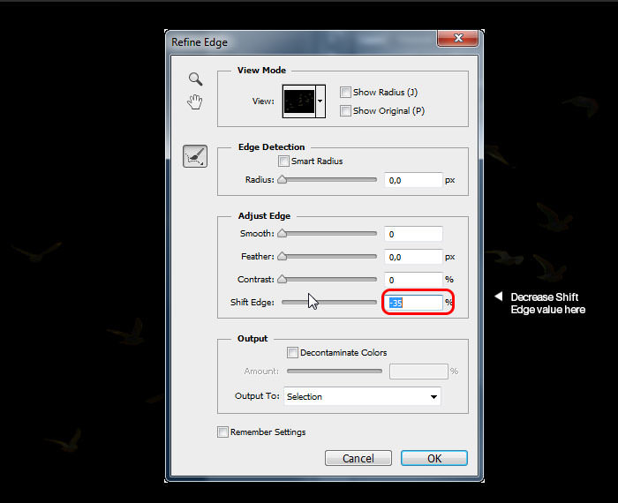Viewport: 618px width, 503px height.
Task: Click the Feather slider handle
Action: coord(283,256)
